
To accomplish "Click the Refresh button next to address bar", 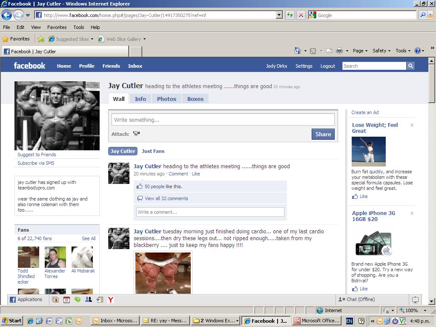I will tap(290, 15).
